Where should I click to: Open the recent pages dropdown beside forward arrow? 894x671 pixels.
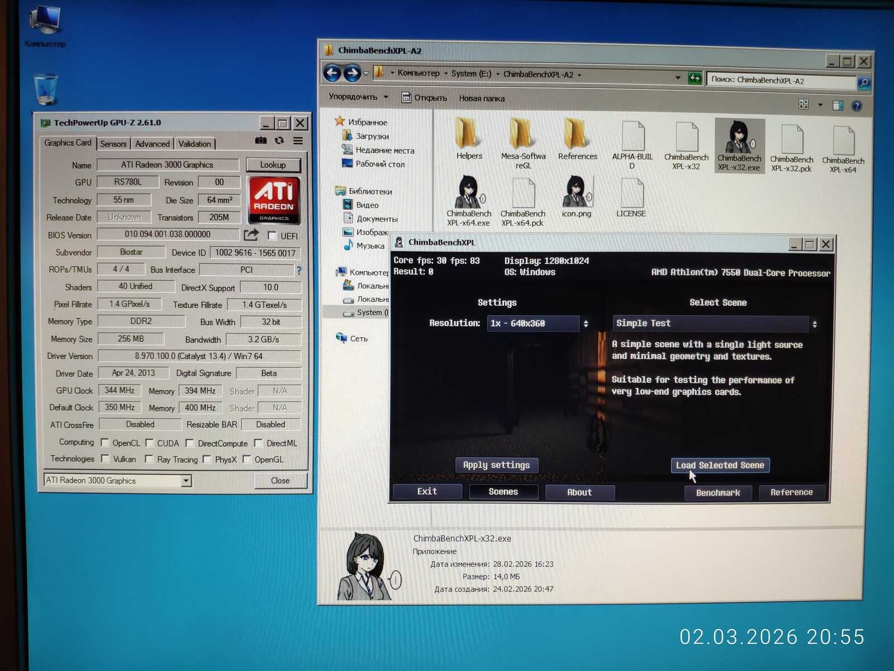(366, 73)
